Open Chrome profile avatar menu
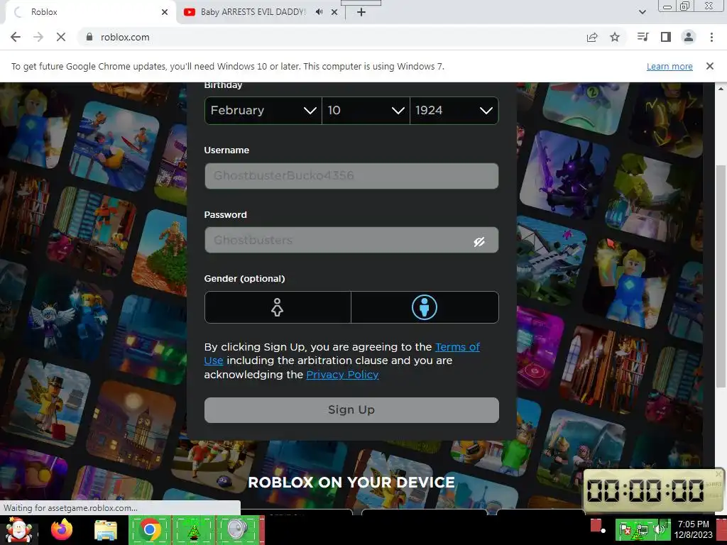 (689, 37)
